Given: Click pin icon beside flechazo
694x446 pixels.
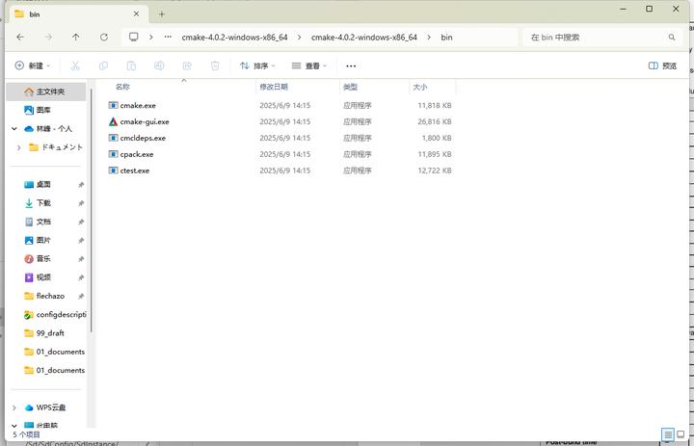Looking at the screenshot, I should click(x=81, y=297).
